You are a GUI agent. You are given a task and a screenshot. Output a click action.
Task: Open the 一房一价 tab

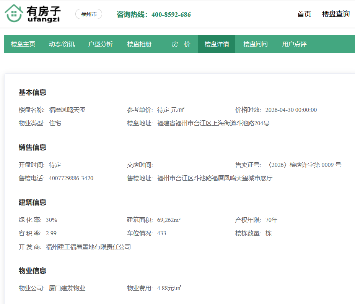point(178,44)
